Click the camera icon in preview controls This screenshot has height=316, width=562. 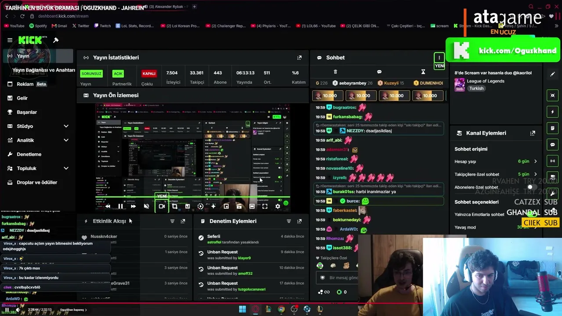tap(162, 206)
